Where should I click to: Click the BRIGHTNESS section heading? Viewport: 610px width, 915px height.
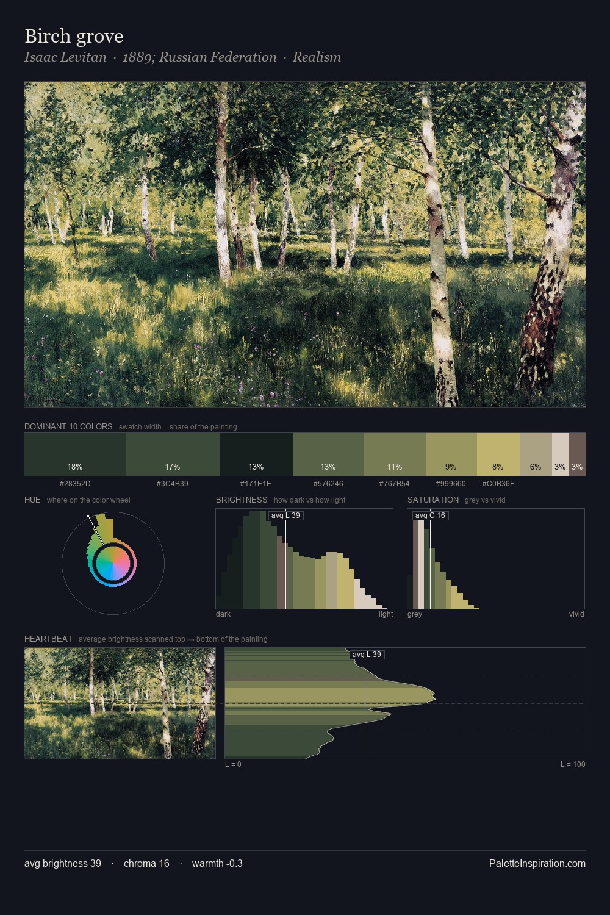242,500
